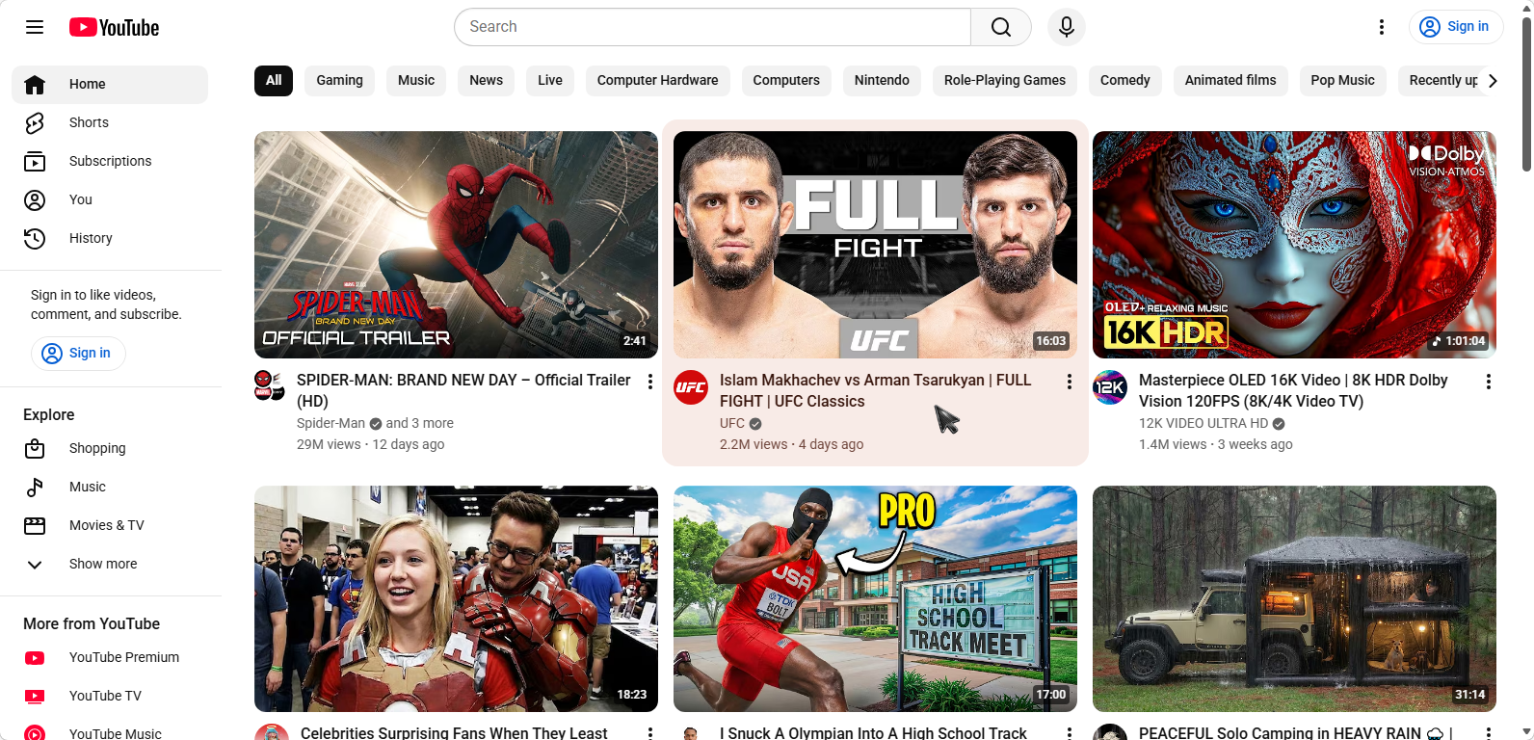Open Shorts from sidebar icon
Viewport: 1534px width, 740px height.
(x=35, y=122)
